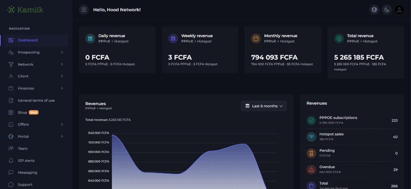Screen dimensions: 411x189
Task: Click the Support sidebar icon
Action: [11, 185]
